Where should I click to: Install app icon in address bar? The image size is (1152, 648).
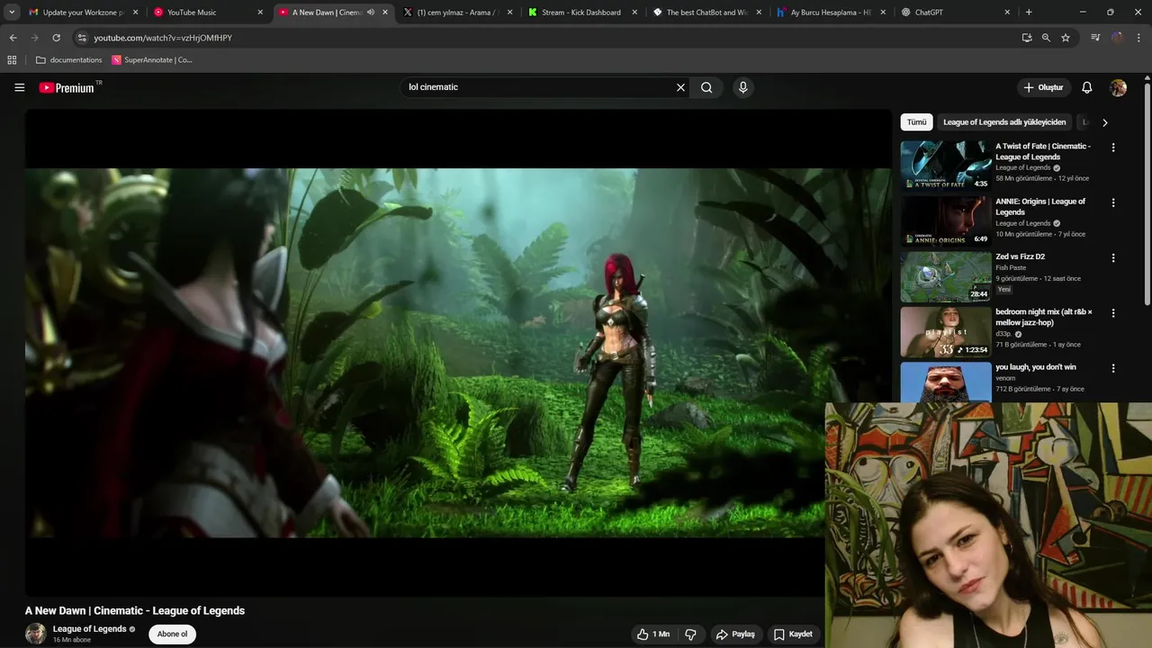pos(1027,38)
